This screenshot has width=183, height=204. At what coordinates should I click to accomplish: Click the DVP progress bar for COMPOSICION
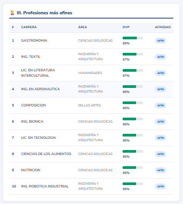click(x=133, y=103)
